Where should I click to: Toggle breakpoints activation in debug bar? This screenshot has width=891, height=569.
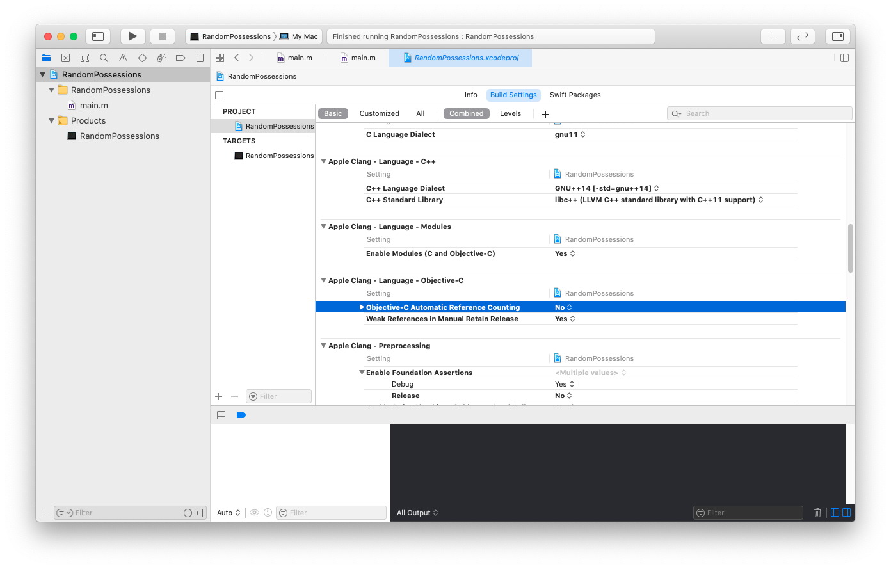(x=241, y=415)
